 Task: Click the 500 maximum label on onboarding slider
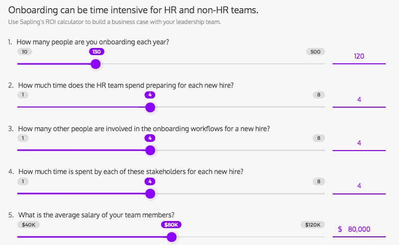click(315, 52)
